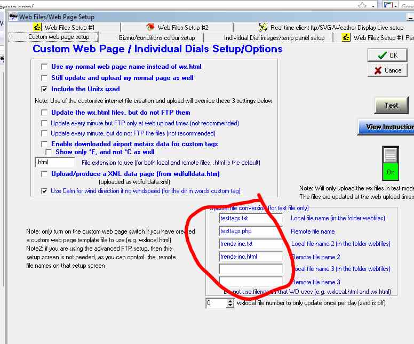This screenshot has width=414, height=344.
Task: Decrease wxlocal file number with down arrow
Action: coord(230,305)
